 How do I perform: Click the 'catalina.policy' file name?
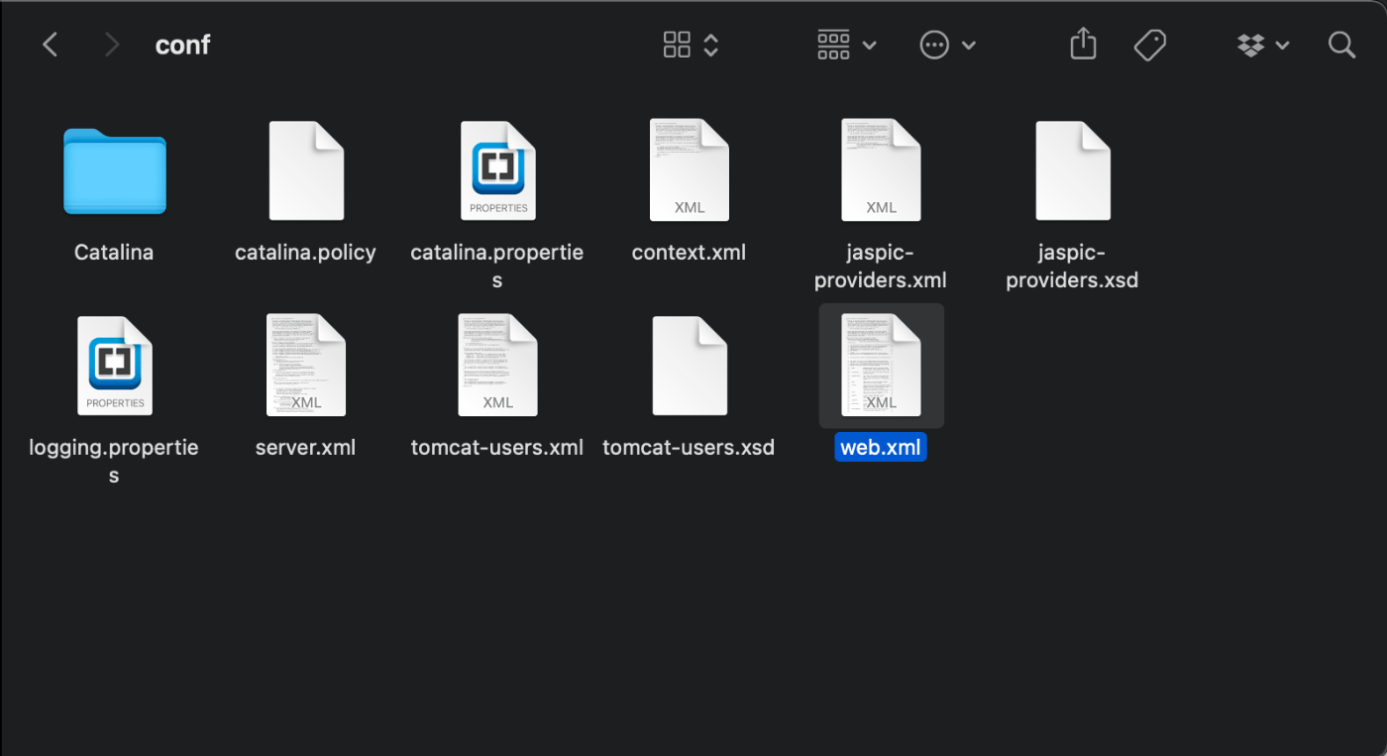[x=305, y=253]
